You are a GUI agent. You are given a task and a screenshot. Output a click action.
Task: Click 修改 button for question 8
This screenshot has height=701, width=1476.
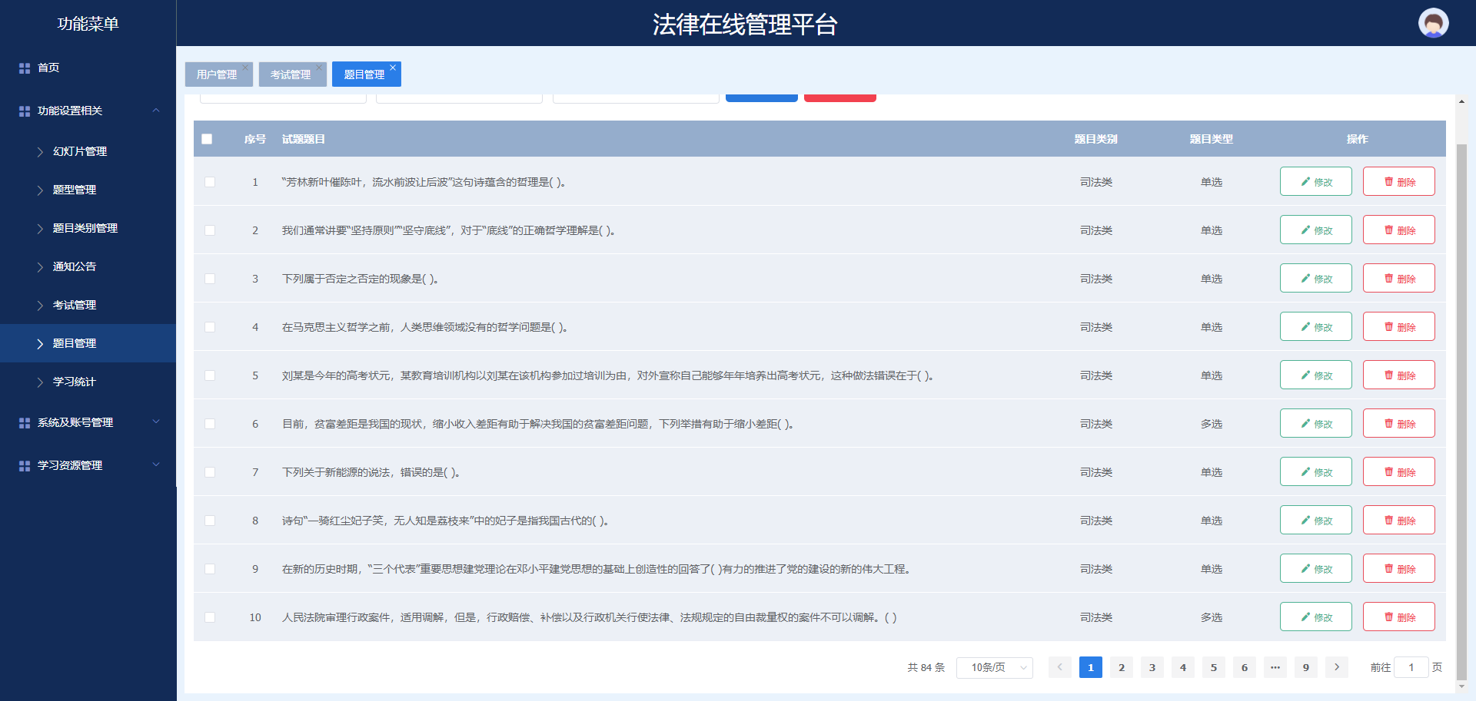click(x=1315, y=521)
